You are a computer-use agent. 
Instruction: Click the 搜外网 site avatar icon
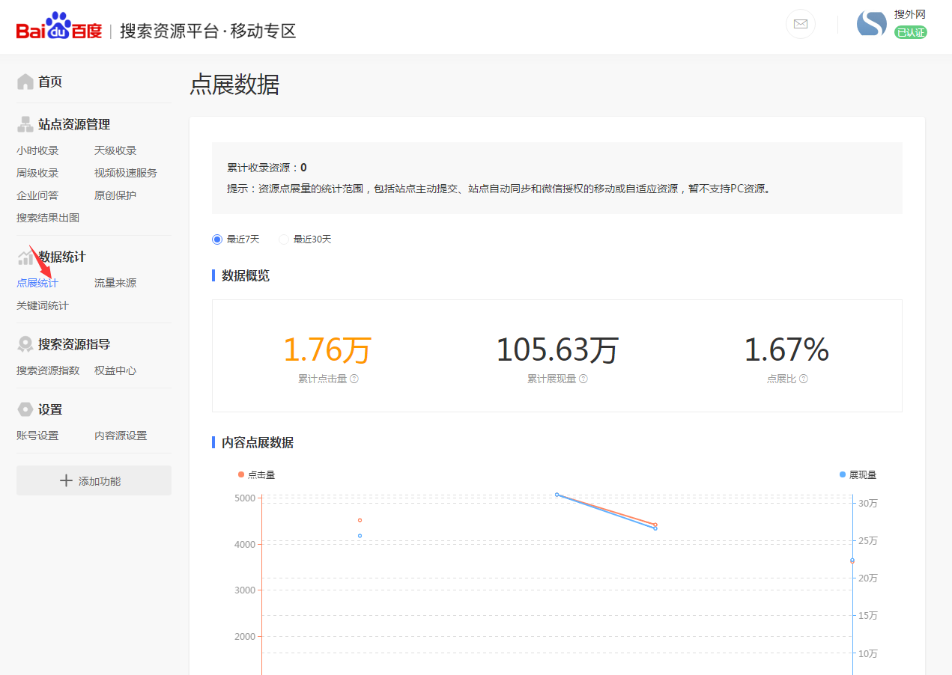(x=871, y=23)
